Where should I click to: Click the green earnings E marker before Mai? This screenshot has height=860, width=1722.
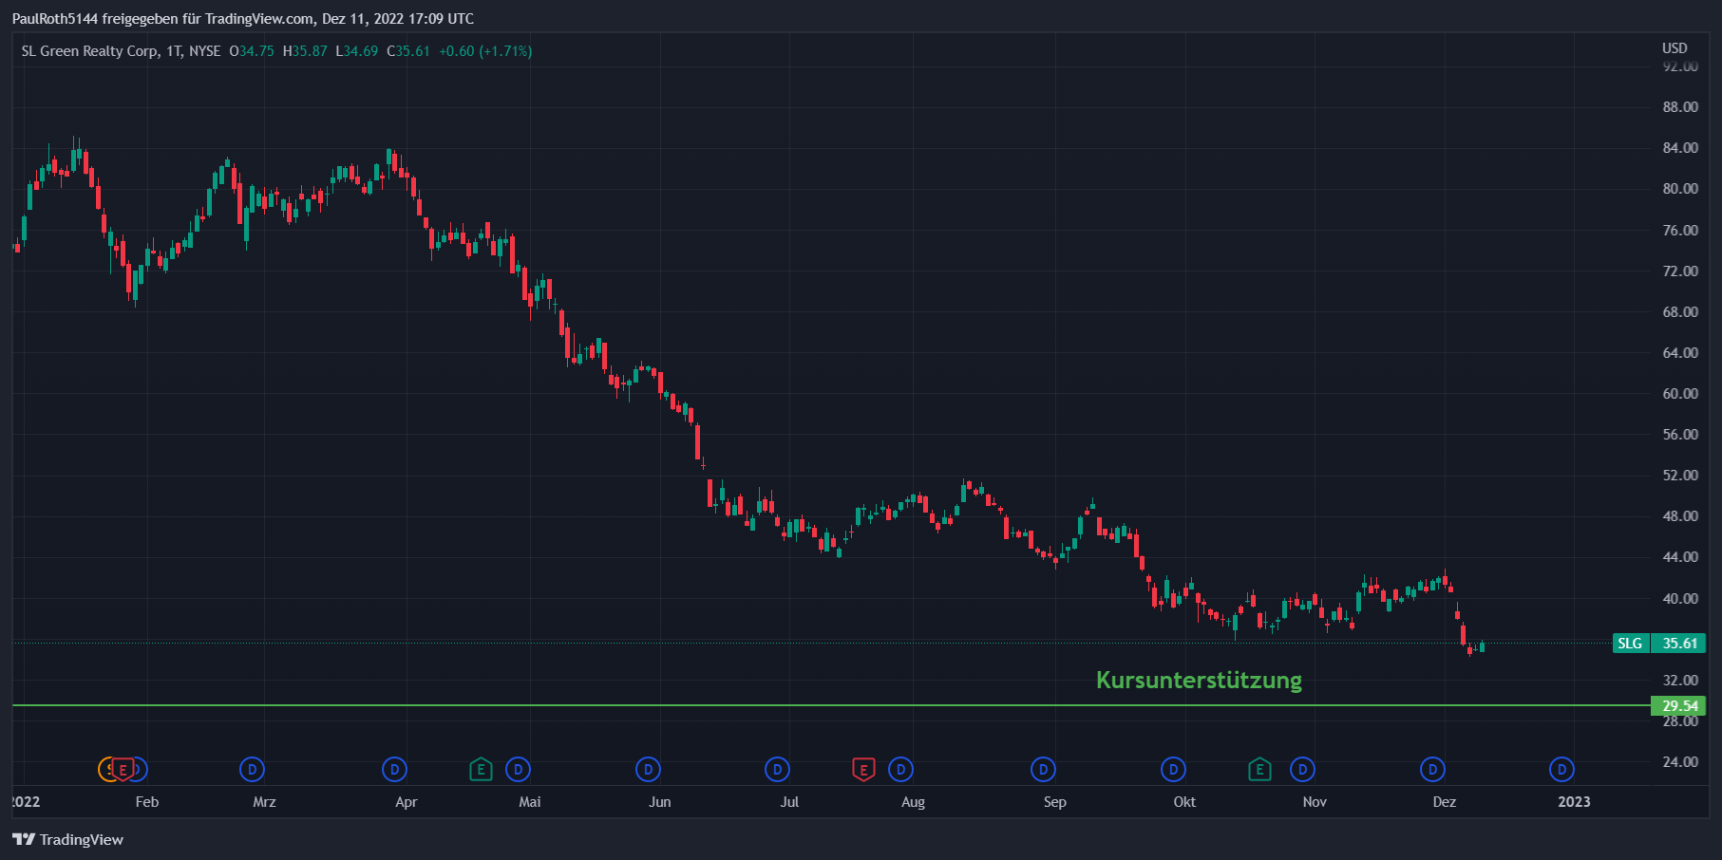pos(481,769)
